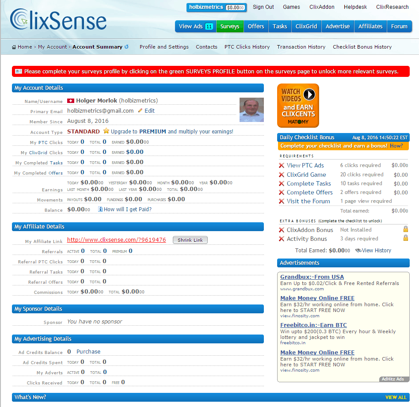Click Edit next to primary email

pos(150,110)
